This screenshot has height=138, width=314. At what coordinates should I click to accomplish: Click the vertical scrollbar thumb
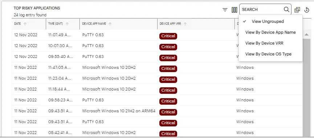tap(306, 87)
